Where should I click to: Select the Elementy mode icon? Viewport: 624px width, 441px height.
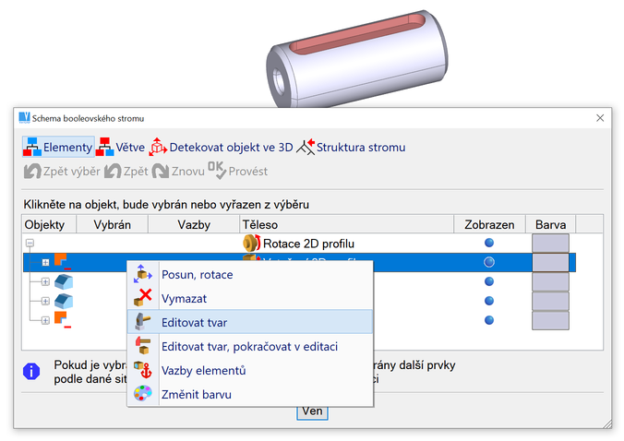(33, 147)
